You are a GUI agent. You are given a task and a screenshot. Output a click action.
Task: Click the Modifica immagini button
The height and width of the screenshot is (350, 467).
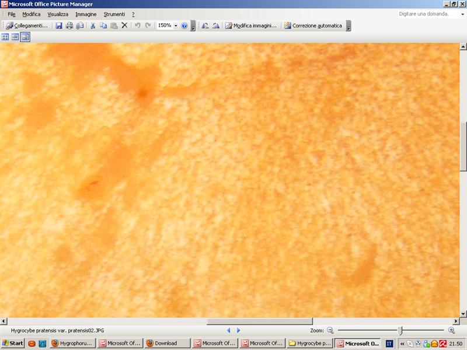[x=251, y=26]
